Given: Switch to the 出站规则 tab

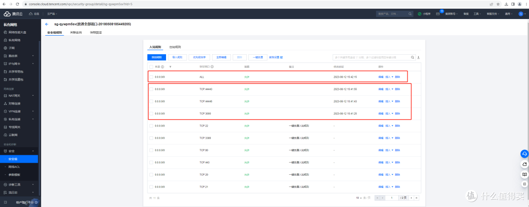Looking at the screenshot, I should (175, 47).
